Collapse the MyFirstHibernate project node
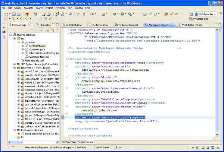The image size is (224, 152). [x=10, y=35]
